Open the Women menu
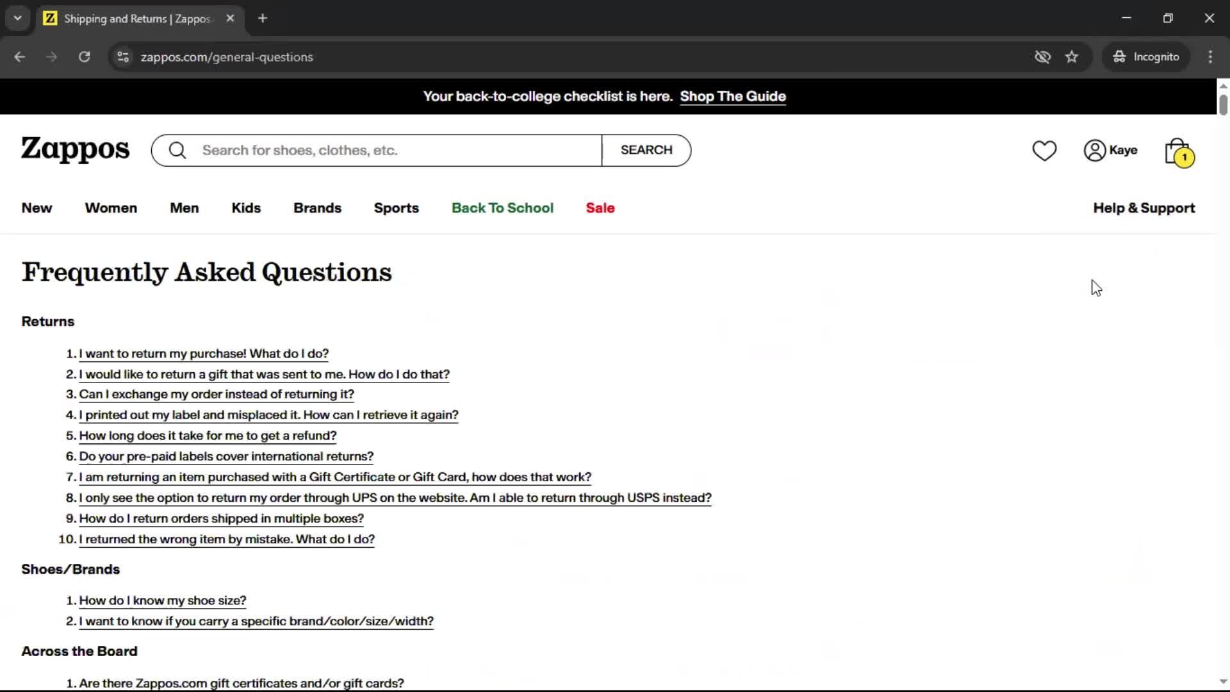 tap(111, 208)
